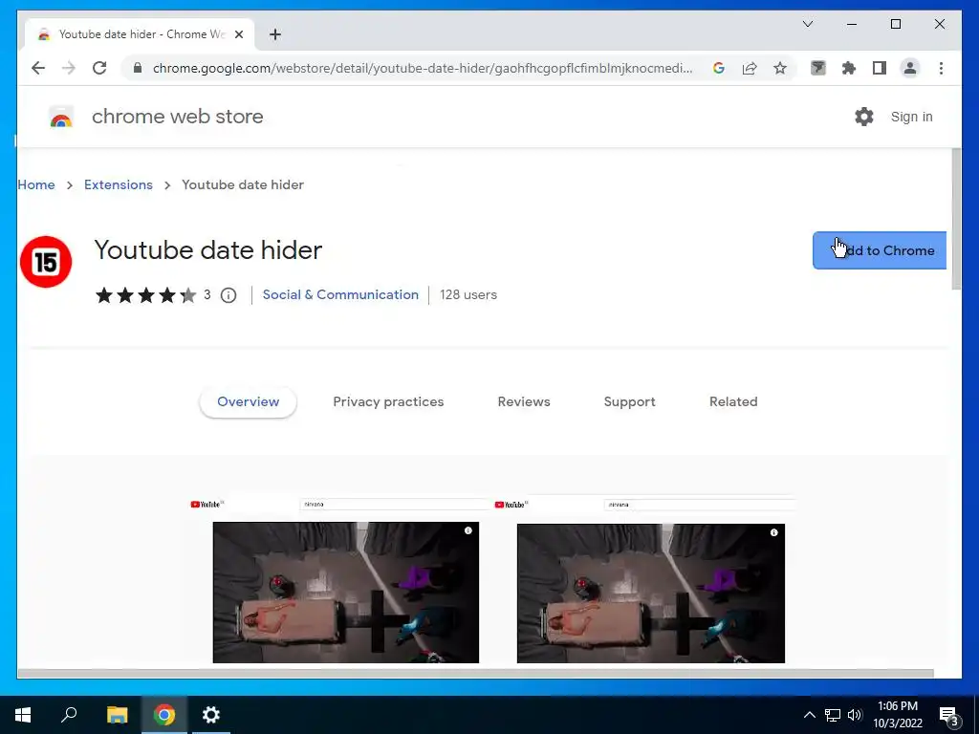Open the notification center icon
Viewport: 979px width, 734px height.
pos(948,716)
